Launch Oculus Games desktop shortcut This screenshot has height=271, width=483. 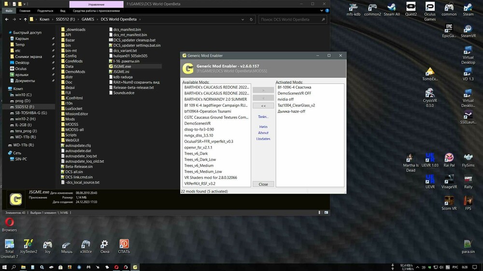(x=430, y=12)
